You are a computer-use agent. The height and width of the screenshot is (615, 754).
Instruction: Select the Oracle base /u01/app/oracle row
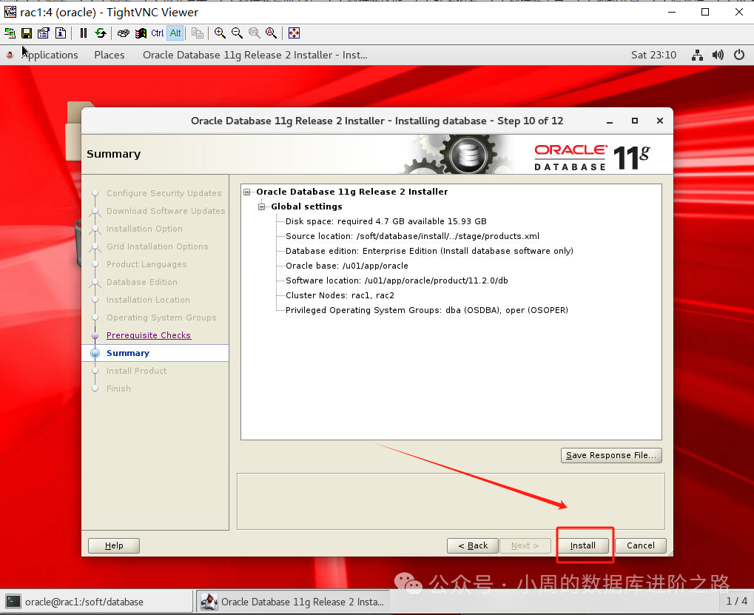tap(347, 266)
